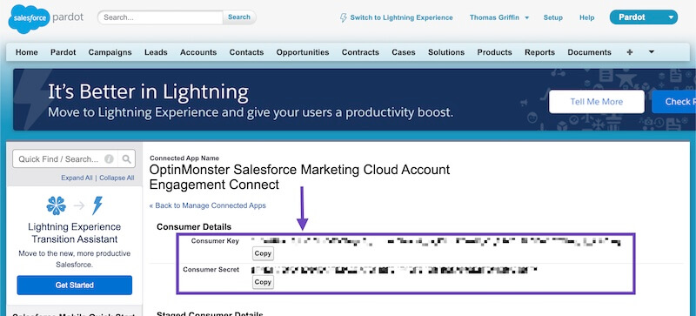Click the Lightning Transition Assistant bolt graphic

point(97,205)
